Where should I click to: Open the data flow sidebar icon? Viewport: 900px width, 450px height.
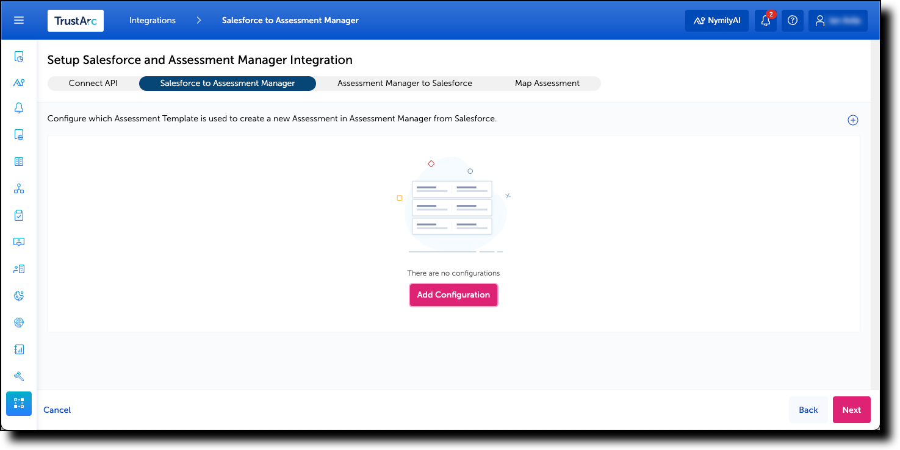[19, 188]
